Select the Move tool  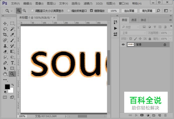tap(5, 24)
